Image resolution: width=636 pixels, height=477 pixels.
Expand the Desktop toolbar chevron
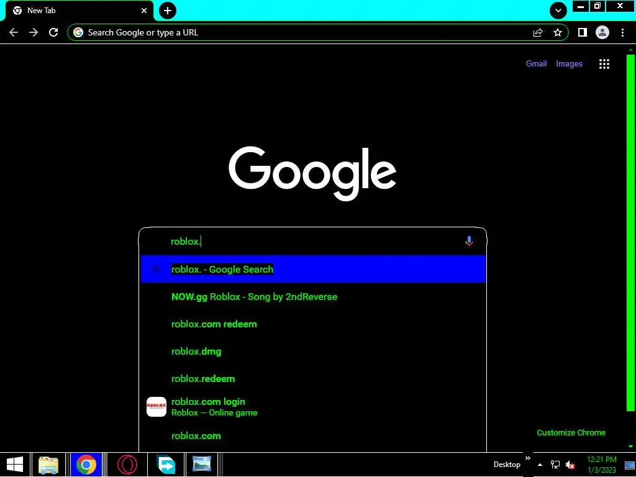[x=528, y=458]
